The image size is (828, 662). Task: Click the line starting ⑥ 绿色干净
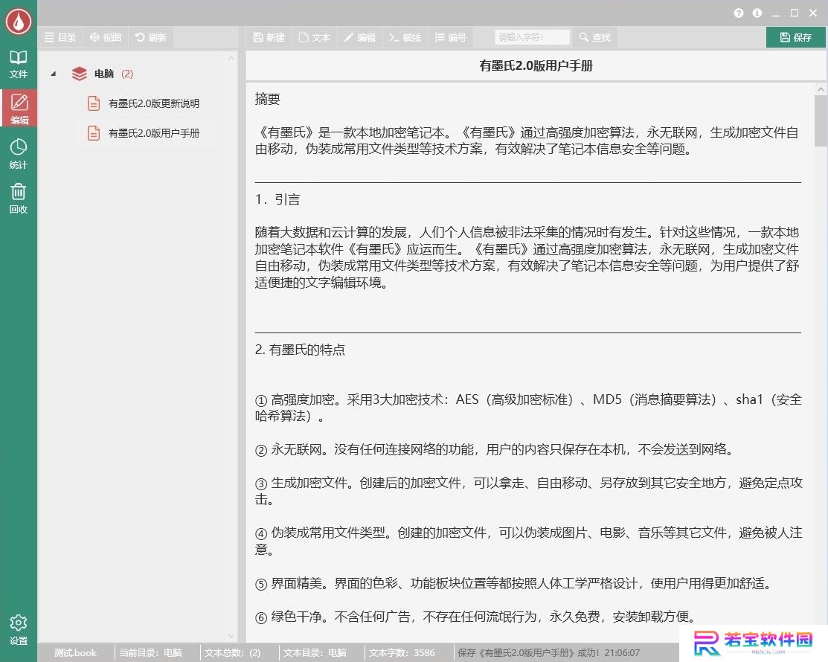click(x=476, y=617)
